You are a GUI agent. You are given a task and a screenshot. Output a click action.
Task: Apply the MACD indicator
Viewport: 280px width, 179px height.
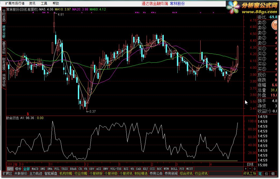click(35, 169)
